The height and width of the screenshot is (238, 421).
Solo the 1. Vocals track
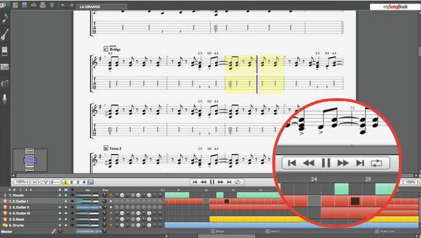(60, 195)
